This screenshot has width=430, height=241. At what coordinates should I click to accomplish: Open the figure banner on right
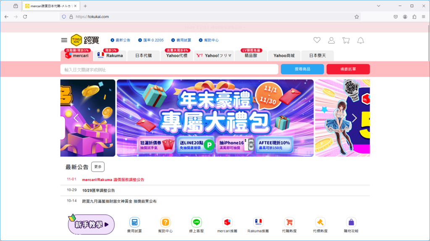(x=343, y=118)
